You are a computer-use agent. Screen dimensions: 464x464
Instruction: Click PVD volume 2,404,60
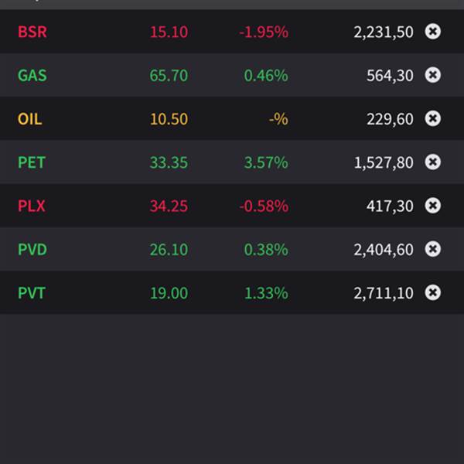point(383,250)
